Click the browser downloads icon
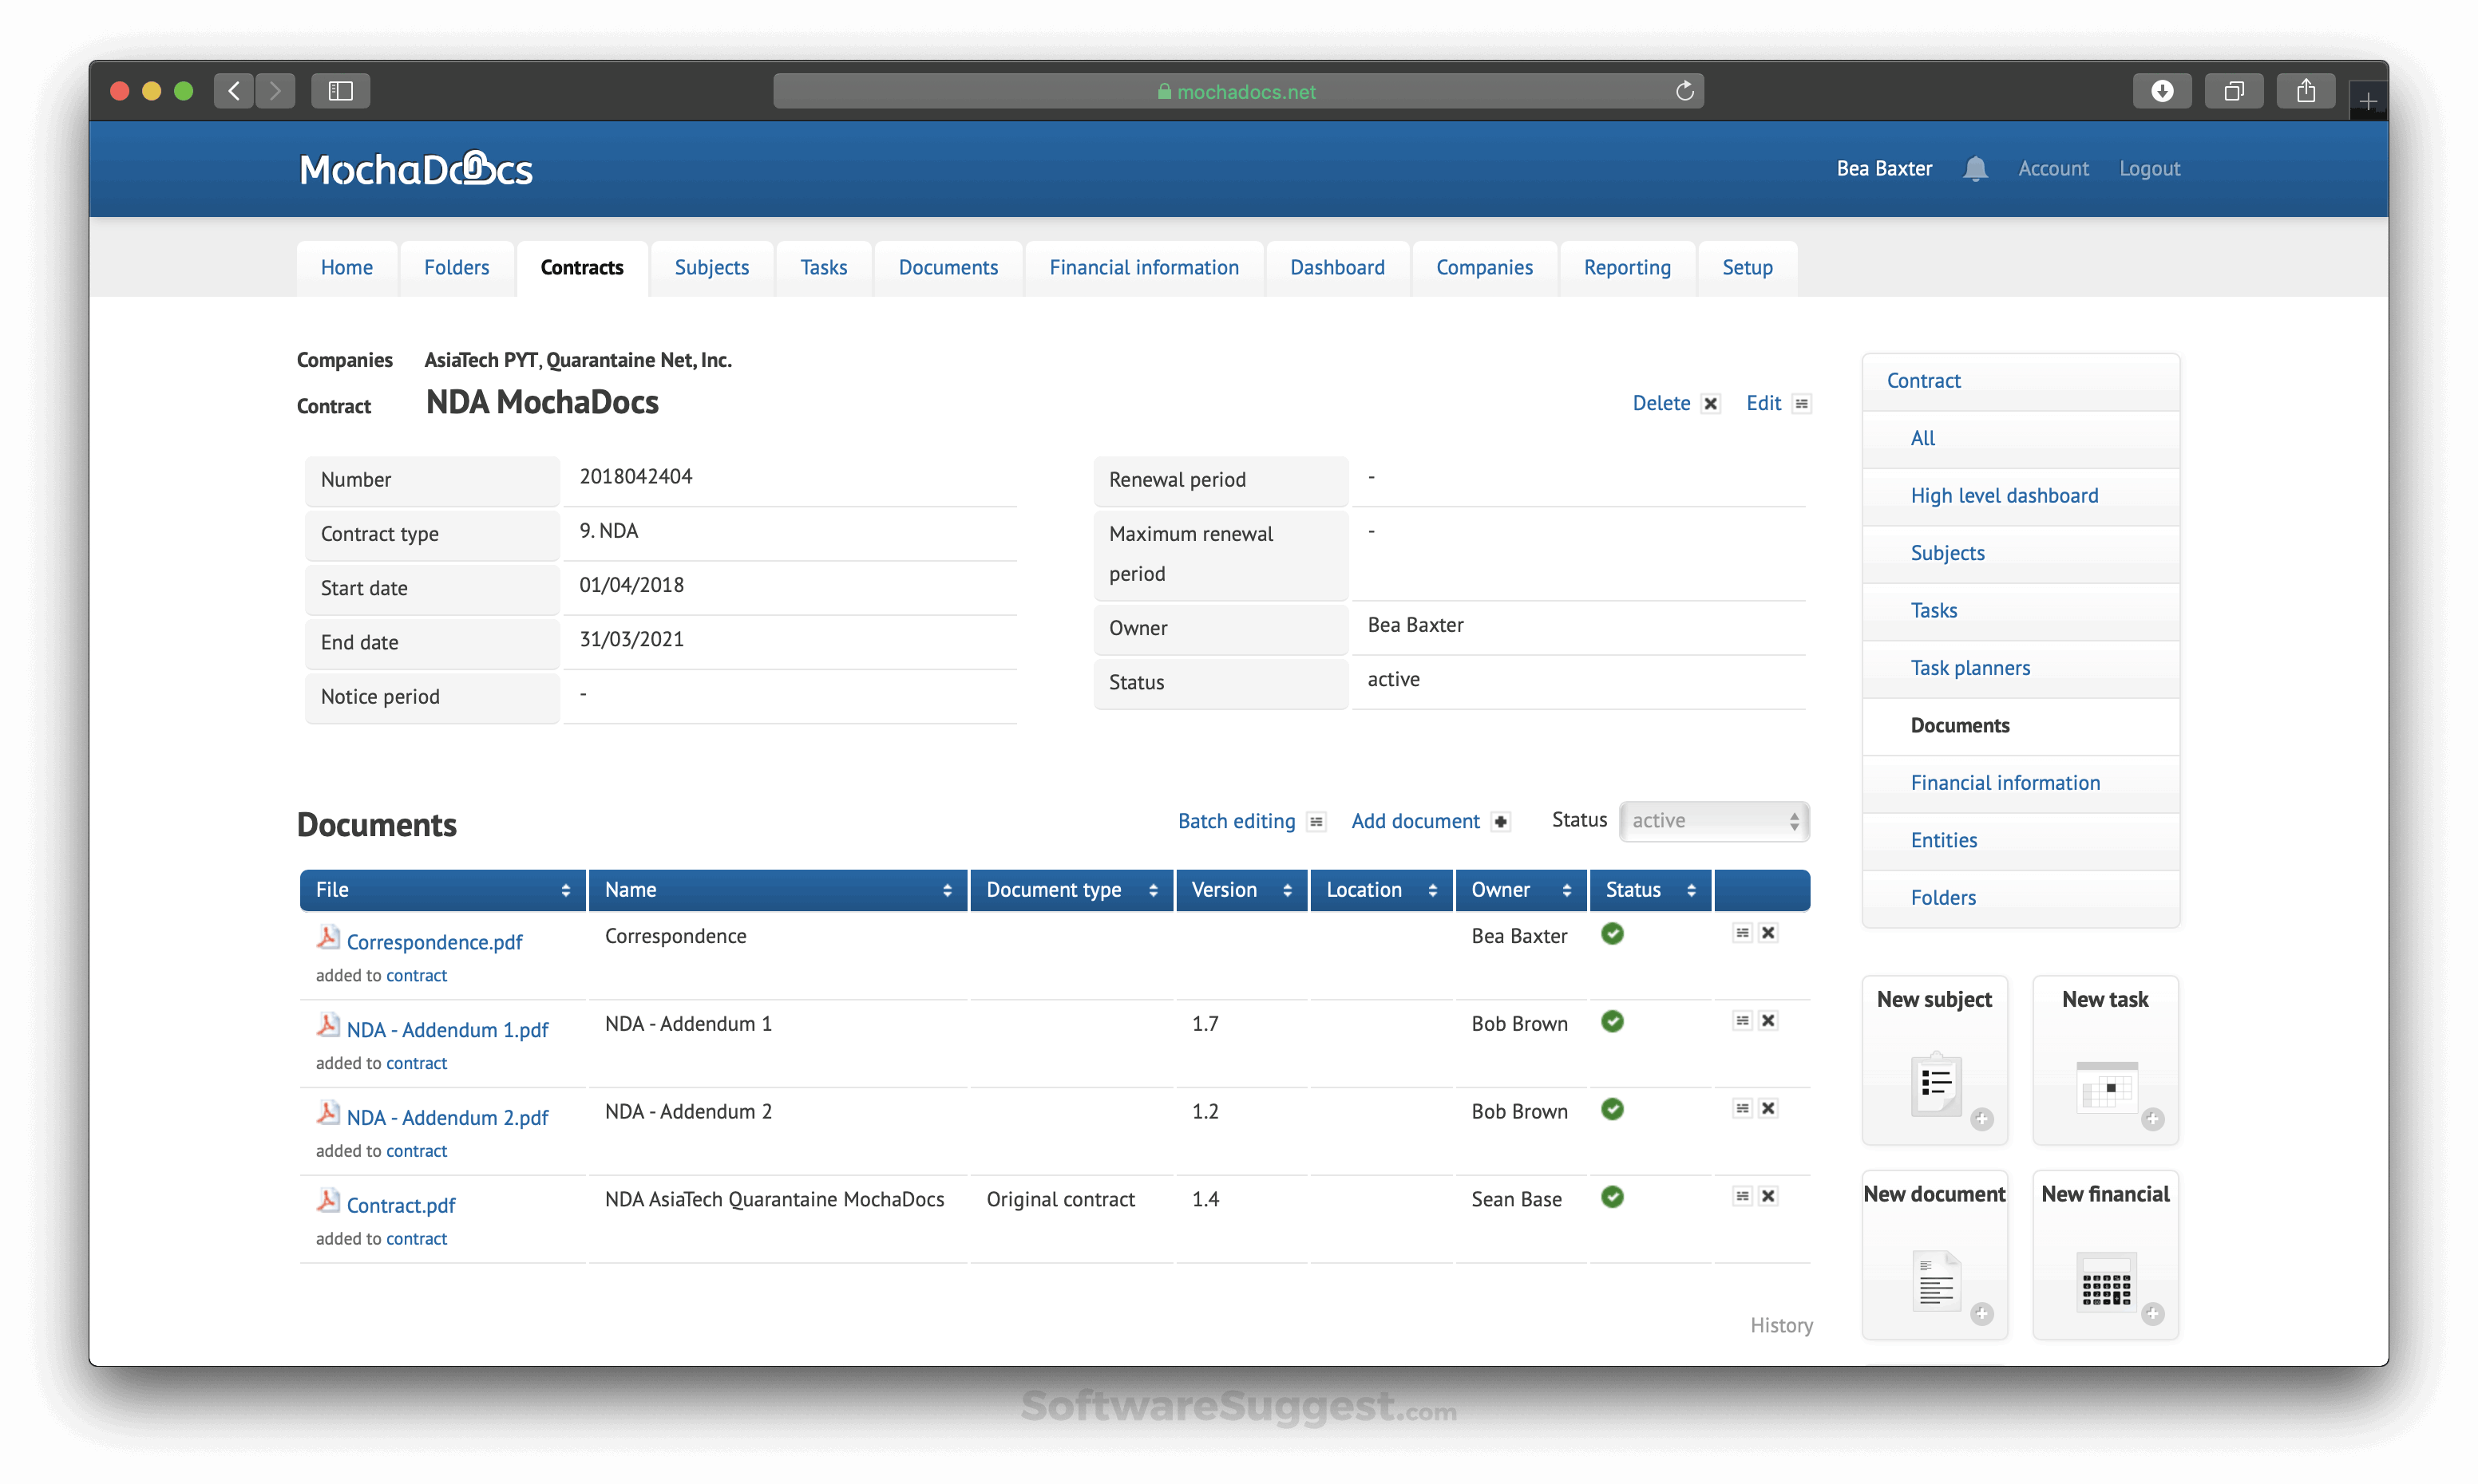The height and width of the screenshot is (1484, 2478). pyautogui.click(x=2162, y=91)
